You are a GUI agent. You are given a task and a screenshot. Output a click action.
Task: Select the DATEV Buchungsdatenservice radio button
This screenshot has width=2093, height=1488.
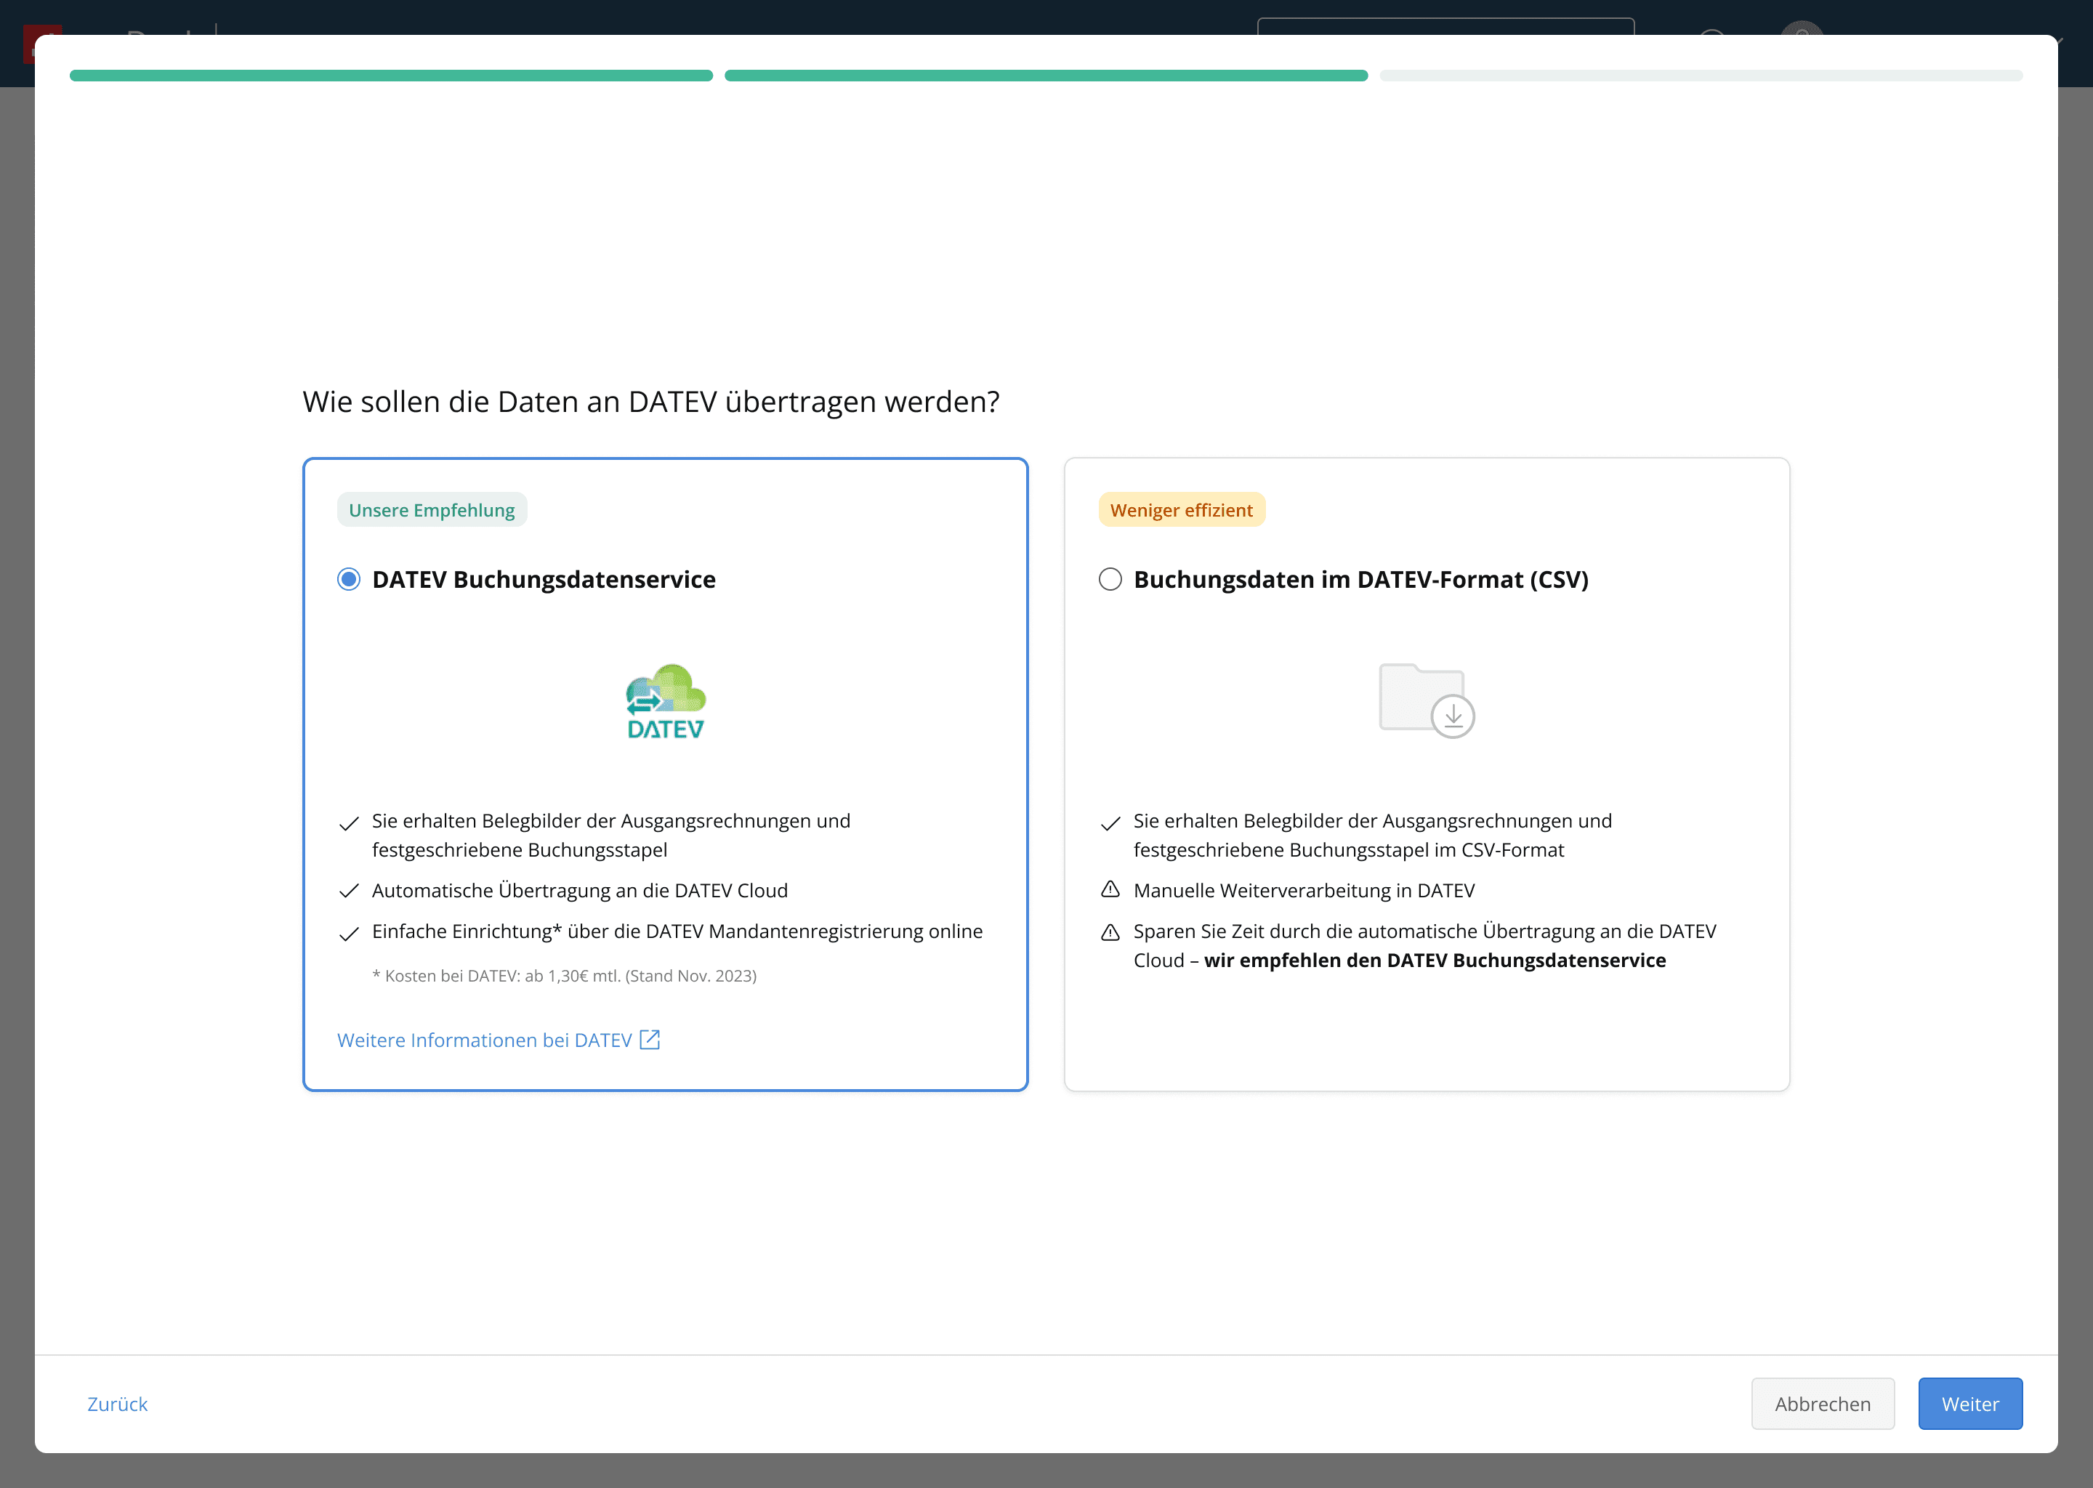(348, 579)
